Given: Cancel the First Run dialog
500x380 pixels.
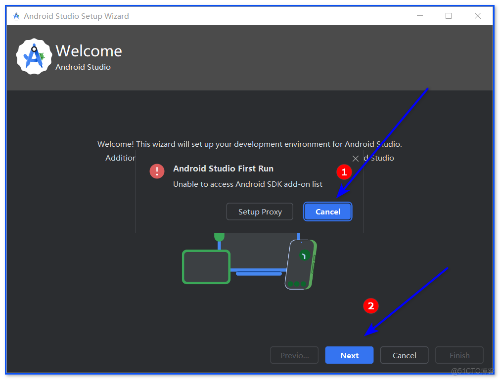Looking at the screenshot, I should pos(327,211).
